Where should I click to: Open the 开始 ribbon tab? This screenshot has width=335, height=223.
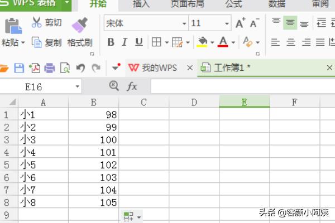[x=98, y=4]
